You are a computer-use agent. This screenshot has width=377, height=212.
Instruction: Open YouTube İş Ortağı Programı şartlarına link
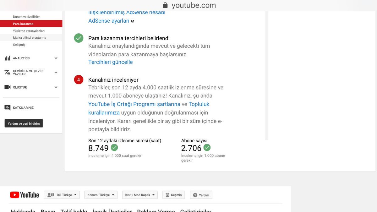[134, 104]
